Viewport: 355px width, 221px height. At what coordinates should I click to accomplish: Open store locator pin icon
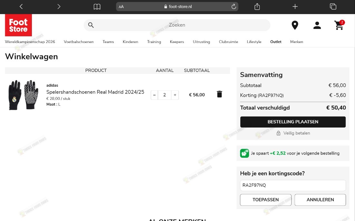pyautogui.click(x=295, y=25)
